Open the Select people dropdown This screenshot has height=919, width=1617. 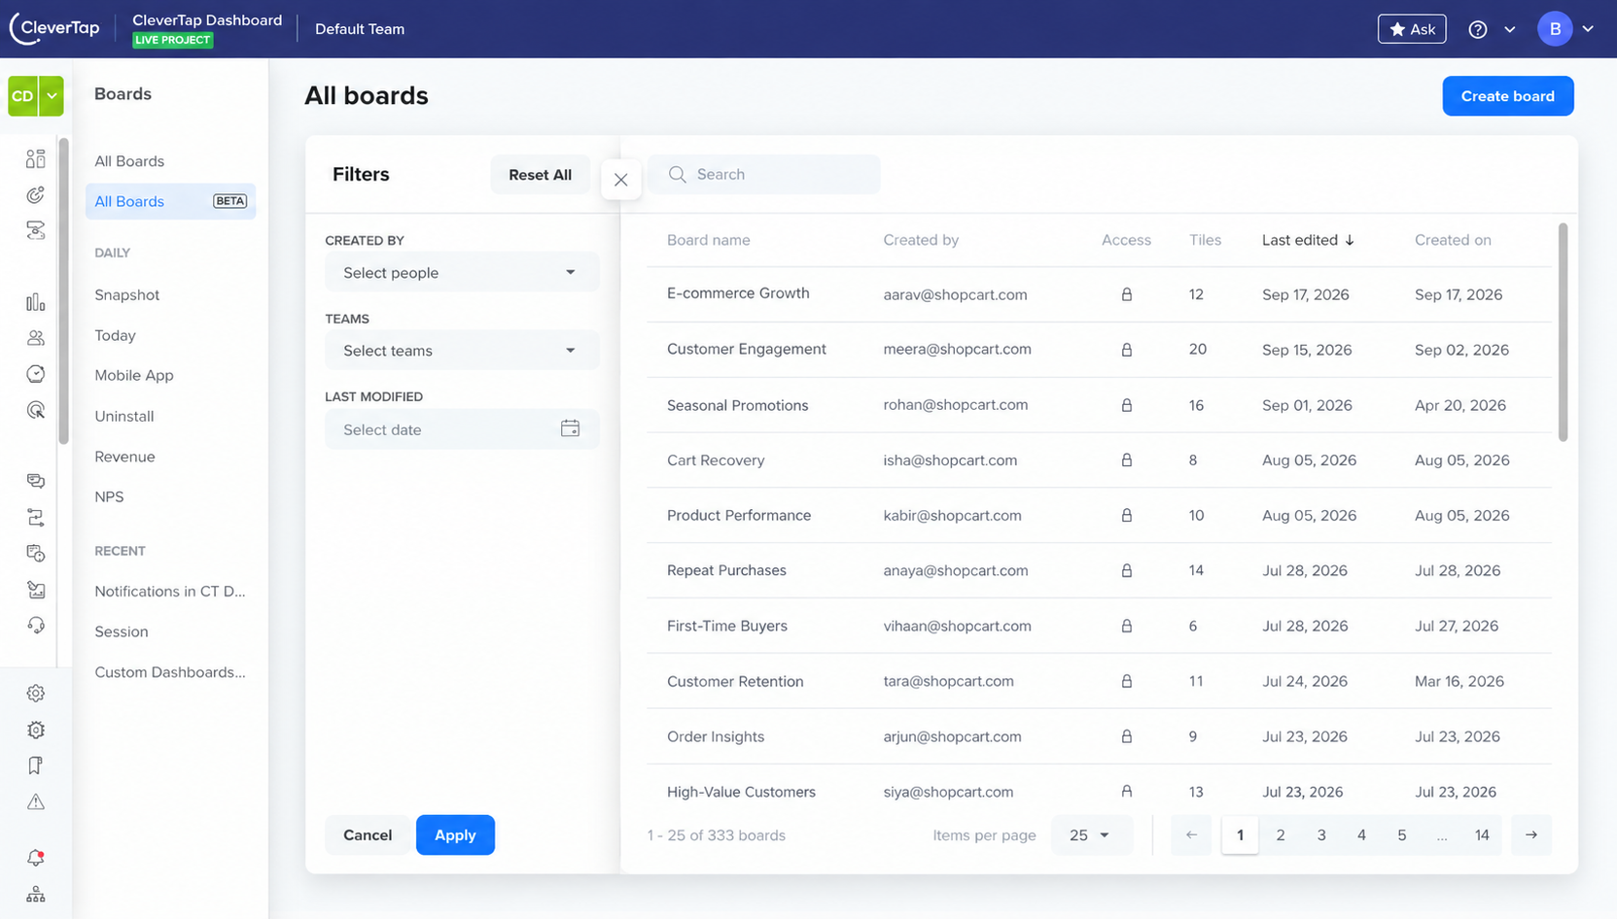pos(462,273)
